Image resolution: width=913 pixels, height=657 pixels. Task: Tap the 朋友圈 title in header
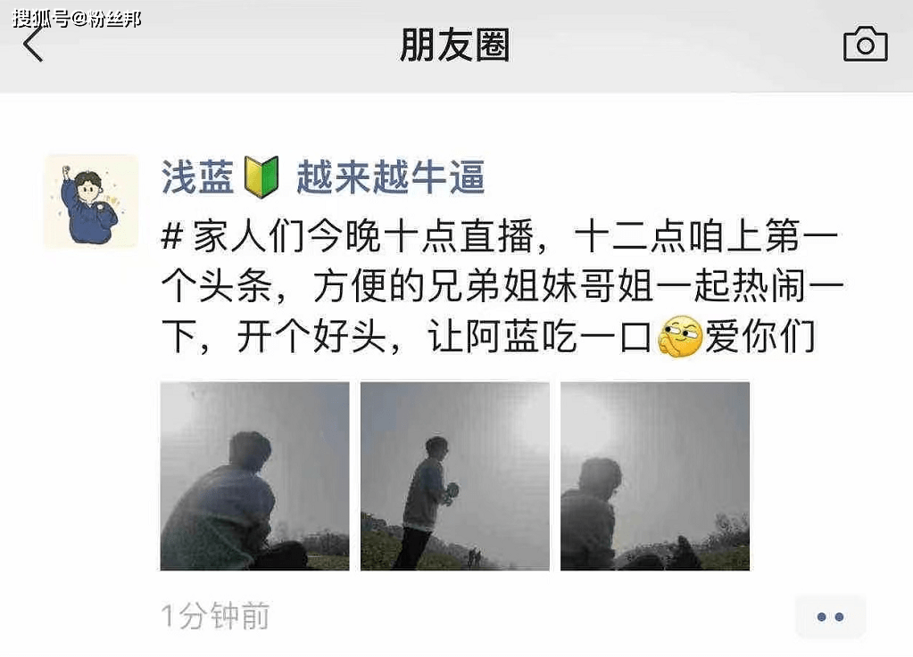455,45
